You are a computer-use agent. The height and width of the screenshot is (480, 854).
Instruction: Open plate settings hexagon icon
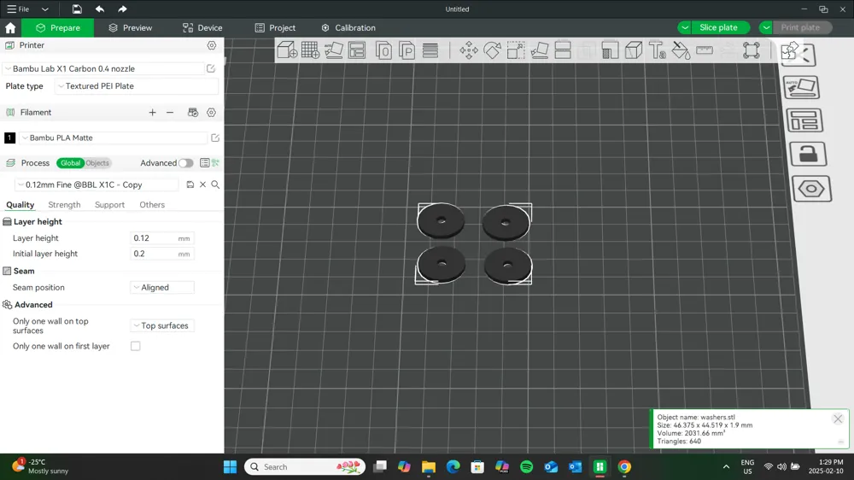coord(811,189)
